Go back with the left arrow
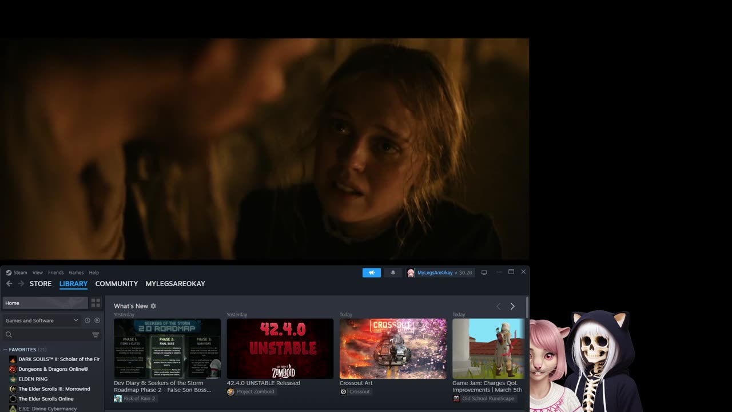This screenshot has width=732, height=412. [x=9, y=283]
